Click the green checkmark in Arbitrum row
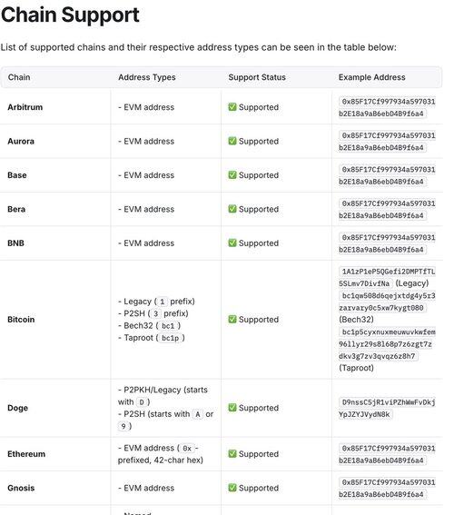454x515 pixels. pyautogui.click(x=232, y=107)
